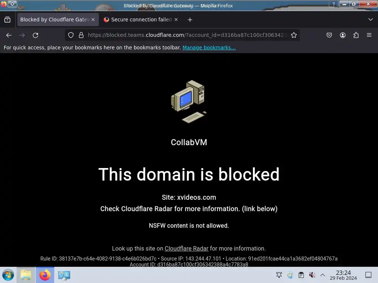Go back to previous page
Image resolution: width=378 pixels, height=283 pixels.
click(x=9, y=35)
